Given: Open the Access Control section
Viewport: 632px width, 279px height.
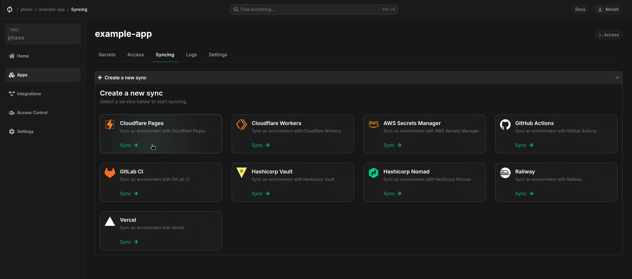Looking at the screenshot, I should [x=32, y=112].
